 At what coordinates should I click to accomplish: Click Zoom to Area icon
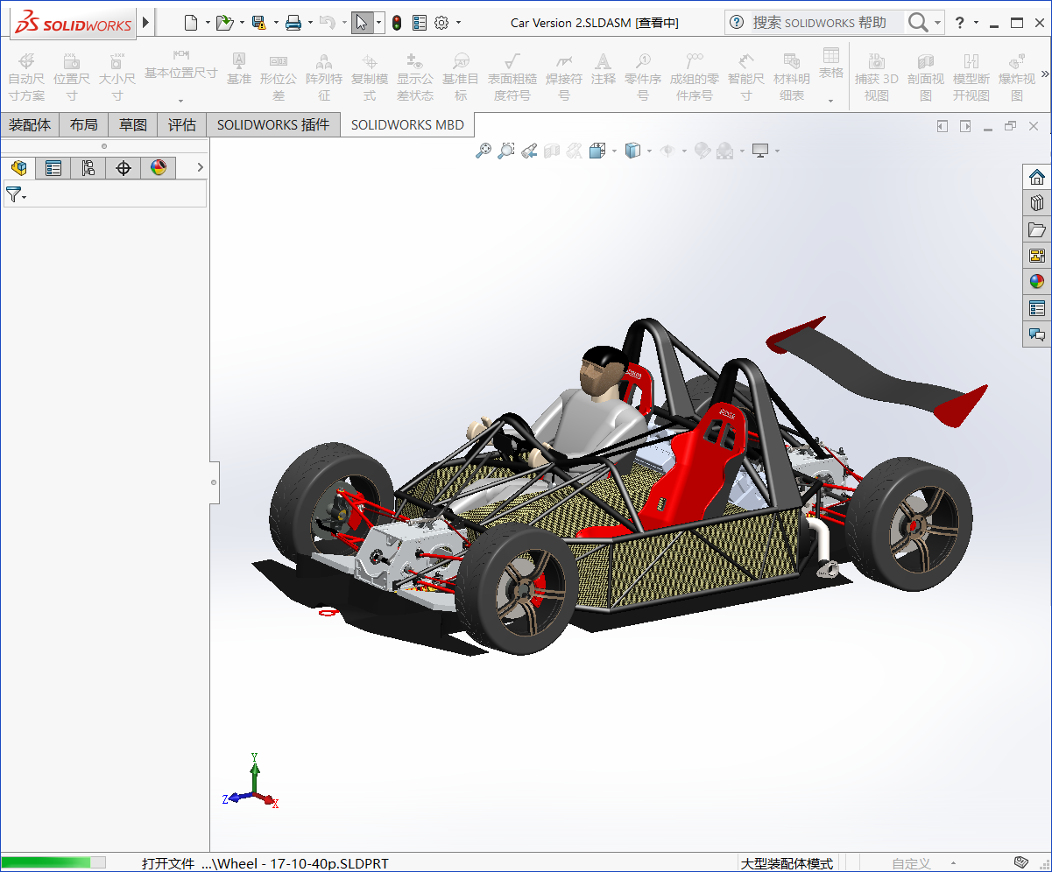coord(505,151)
